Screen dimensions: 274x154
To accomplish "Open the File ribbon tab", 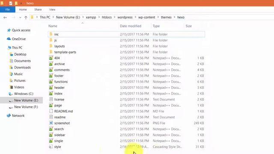I will click(x=8, y=9).
